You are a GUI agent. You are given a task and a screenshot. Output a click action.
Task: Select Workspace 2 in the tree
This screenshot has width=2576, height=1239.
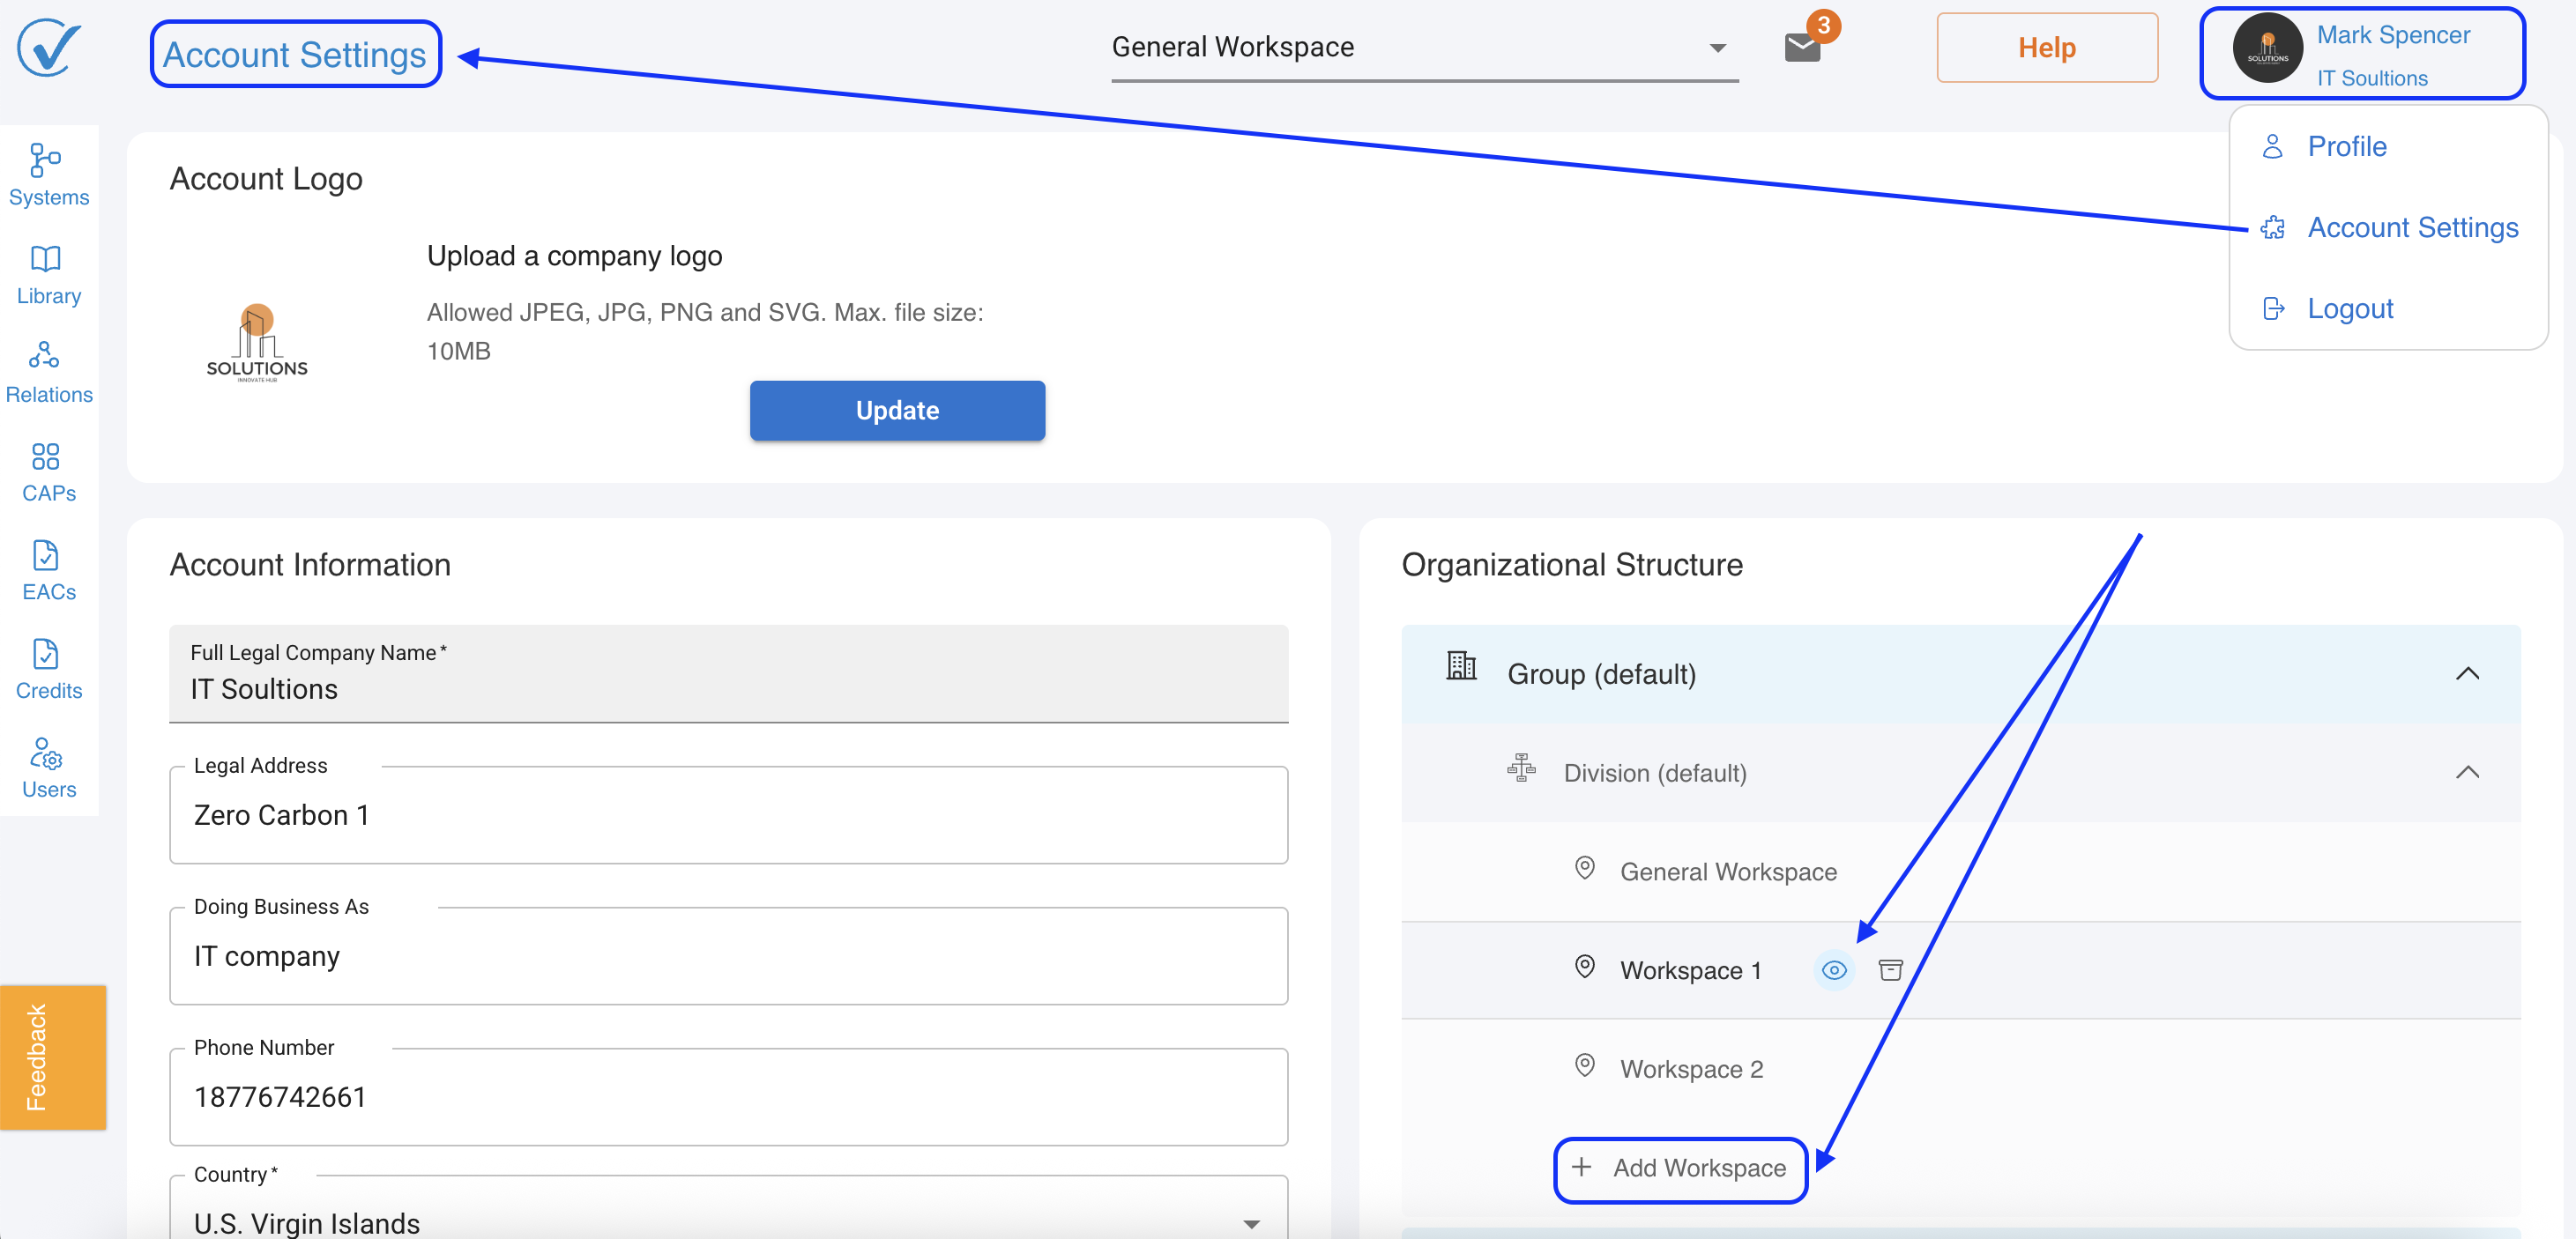tap(1690, 1068)
